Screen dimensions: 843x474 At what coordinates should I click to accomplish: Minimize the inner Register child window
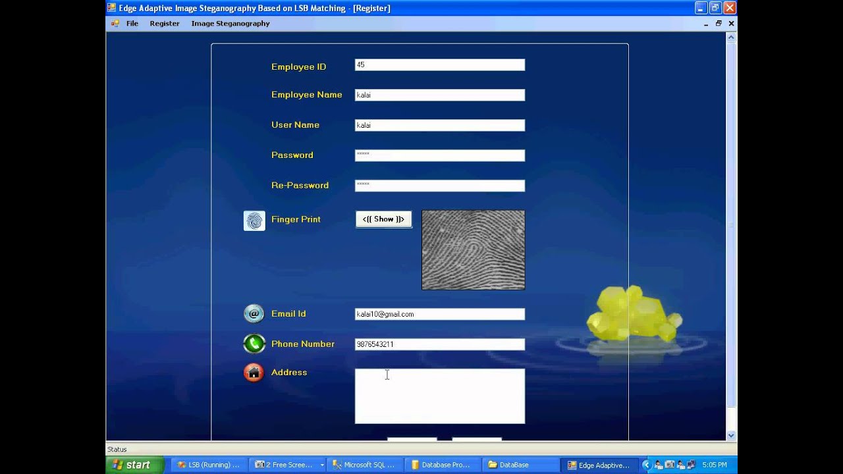pos(706,23)
